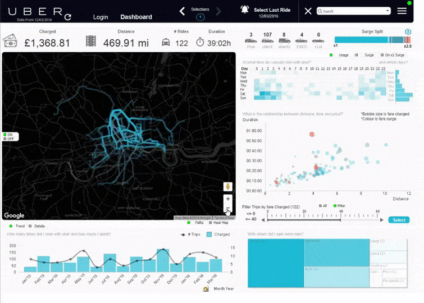Click the slider handle at 40
The image size is (424, 303).
point(340,220)
